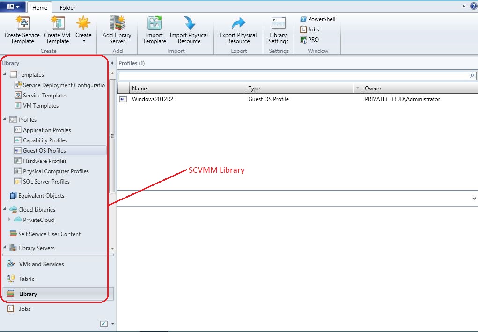Click the PRO button in the ribbon
The image size is (478, 332).
(309, 40)
